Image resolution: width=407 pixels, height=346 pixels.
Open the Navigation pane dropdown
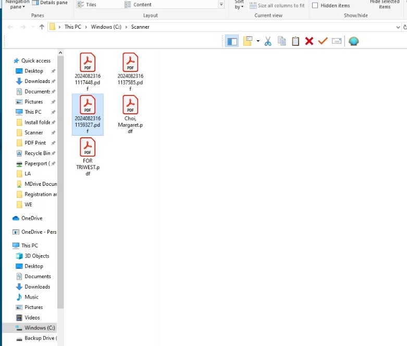[17, 5]
